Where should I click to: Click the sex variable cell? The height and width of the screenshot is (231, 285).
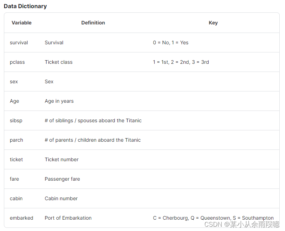(14, 81)
